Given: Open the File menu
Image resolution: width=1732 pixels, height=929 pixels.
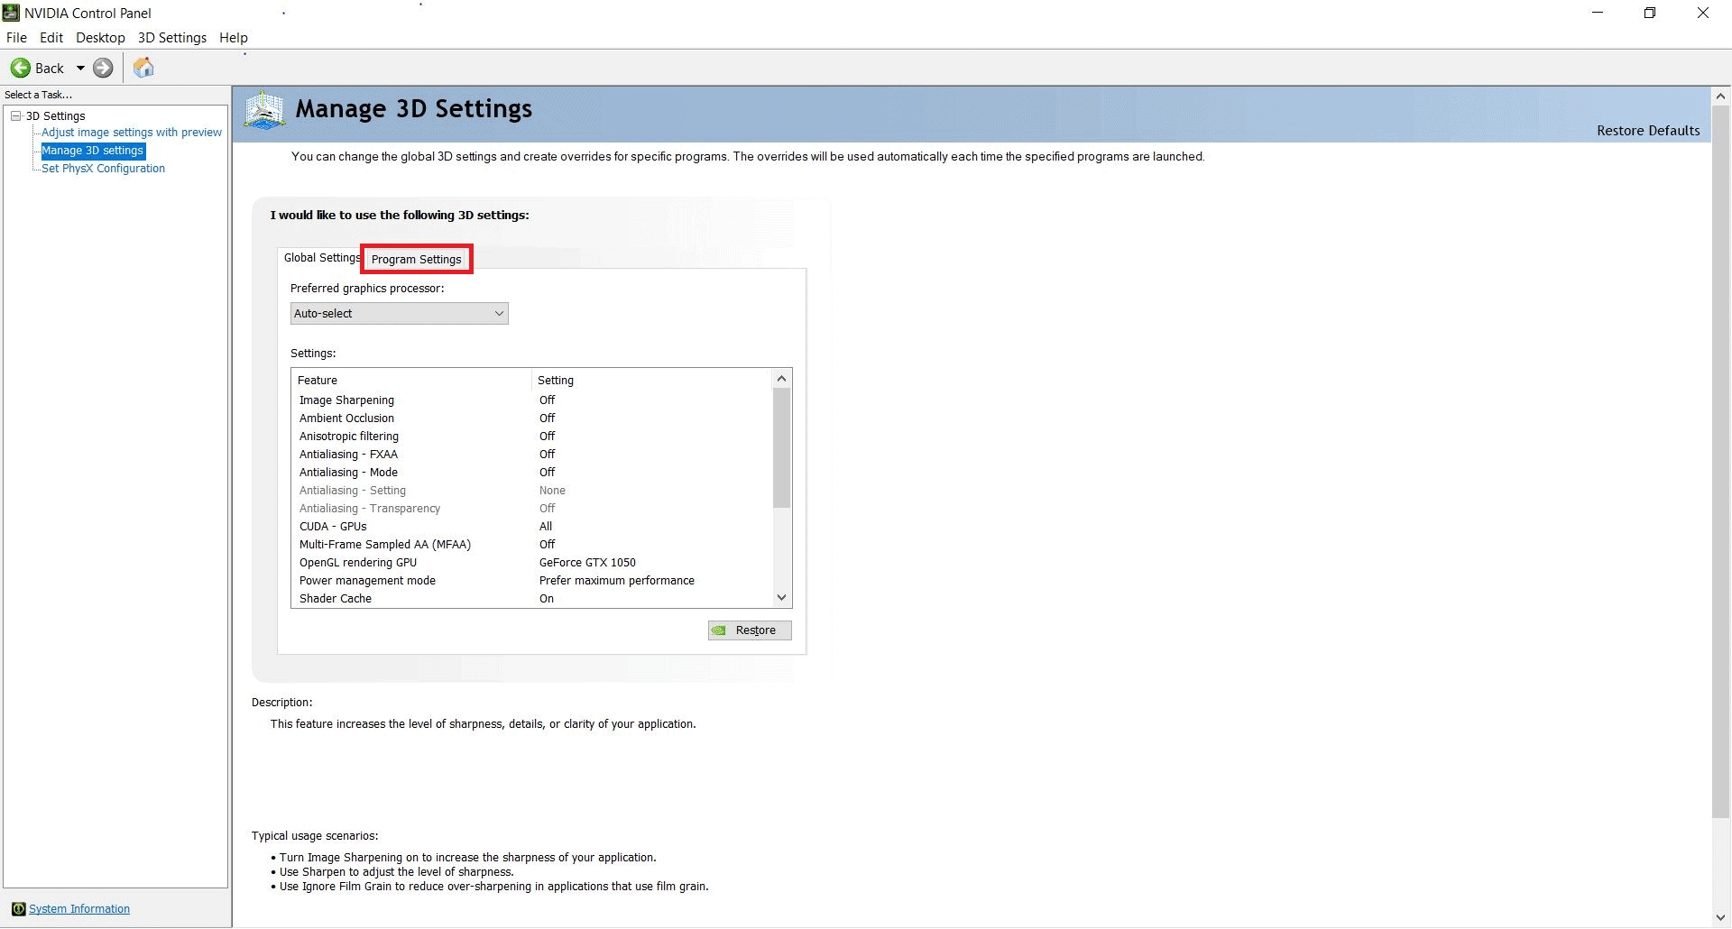Looking at the screenshot, I should point(16,37).
